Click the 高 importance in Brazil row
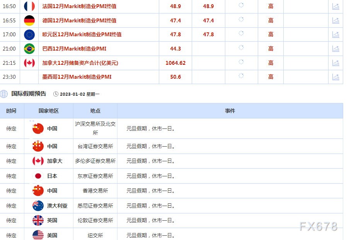 (x=271, y=49)
